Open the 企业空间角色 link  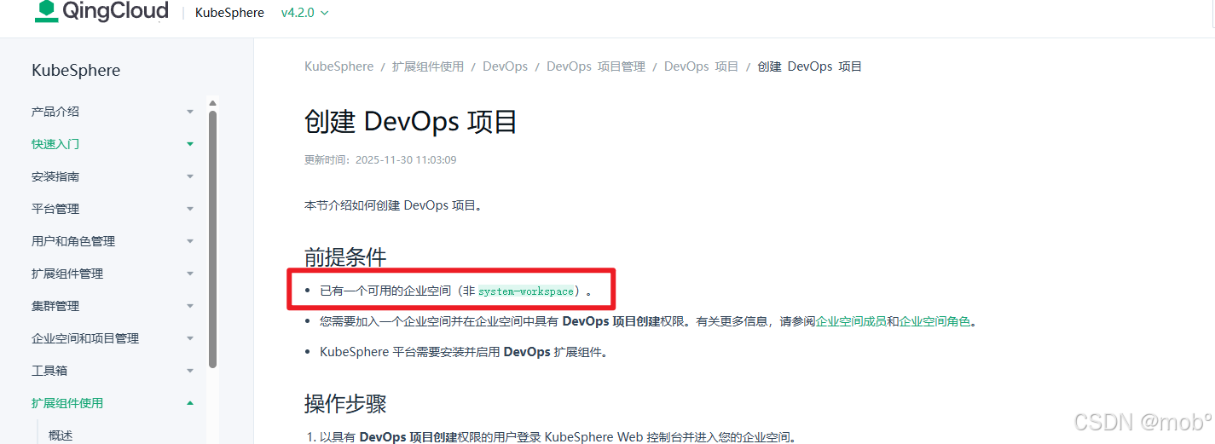click(934, 322)
